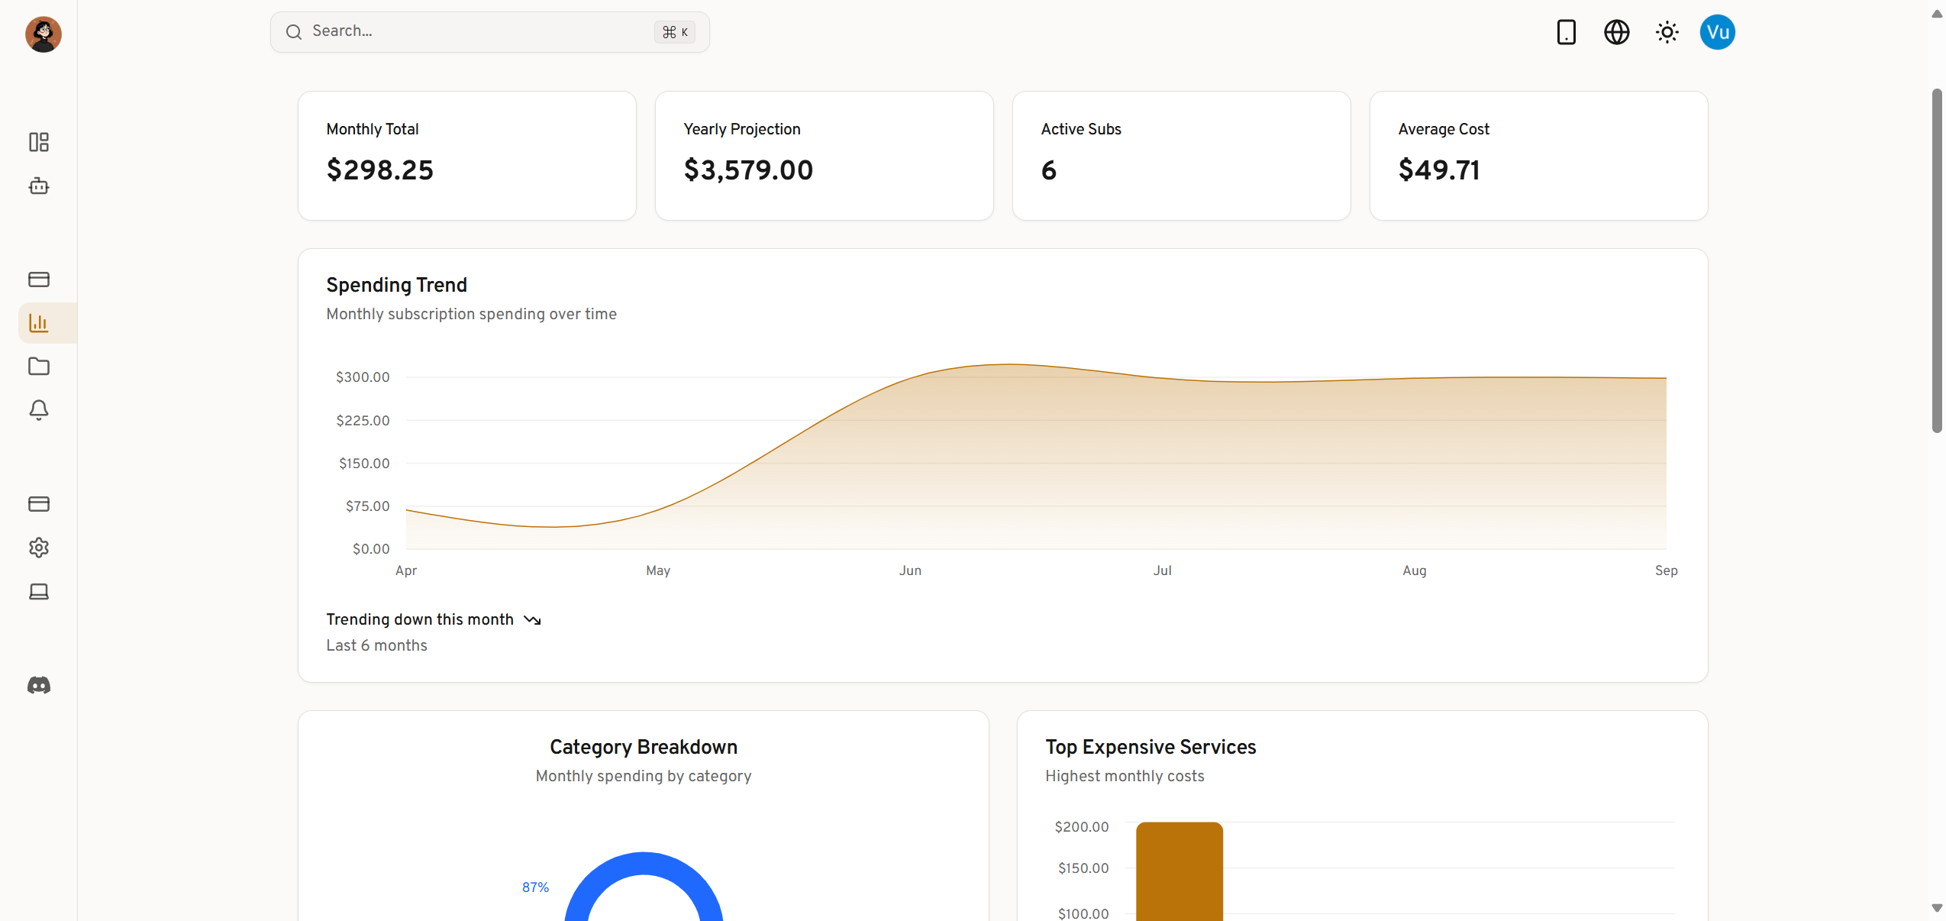Viewport: 1946px width, 921px height.
Task: Click the Aug label on chart axis
Action: [1415, 570]
